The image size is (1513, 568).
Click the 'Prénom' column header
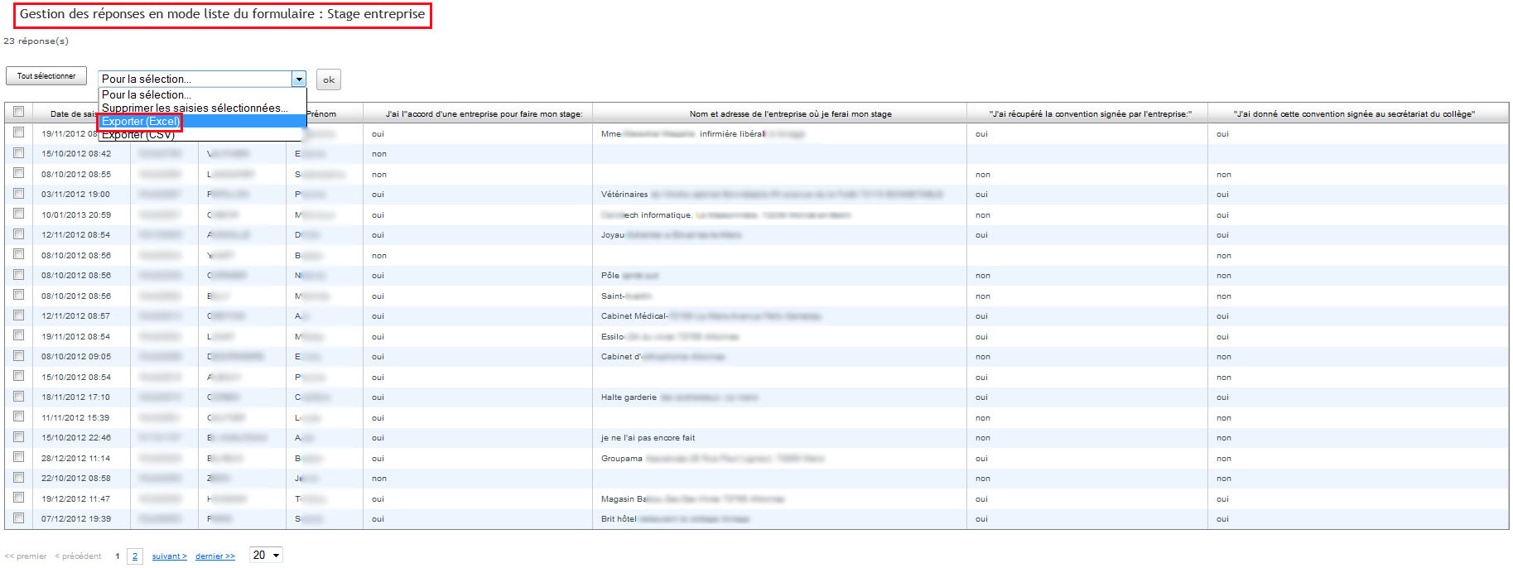(321, 114)
